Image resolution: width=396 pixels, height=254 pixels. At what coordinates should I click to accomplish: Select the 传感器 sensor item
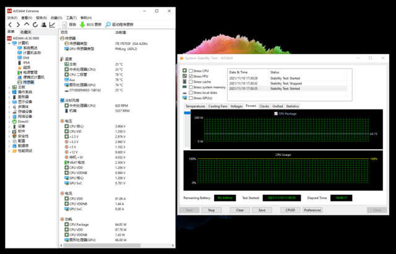tap(25, 82)
